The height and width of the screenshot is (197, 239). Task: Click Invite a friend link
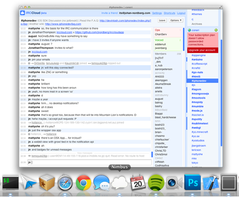109,13
